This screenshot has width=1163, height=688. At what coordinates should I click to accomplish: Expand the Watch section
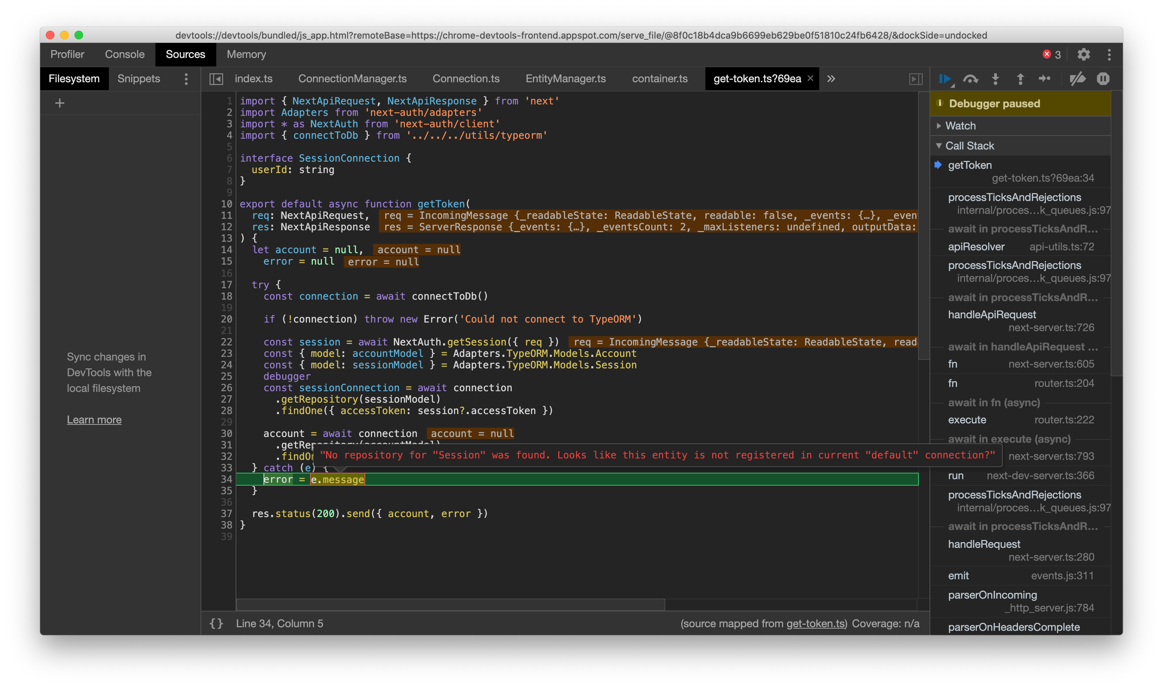tap(1020, 126)
